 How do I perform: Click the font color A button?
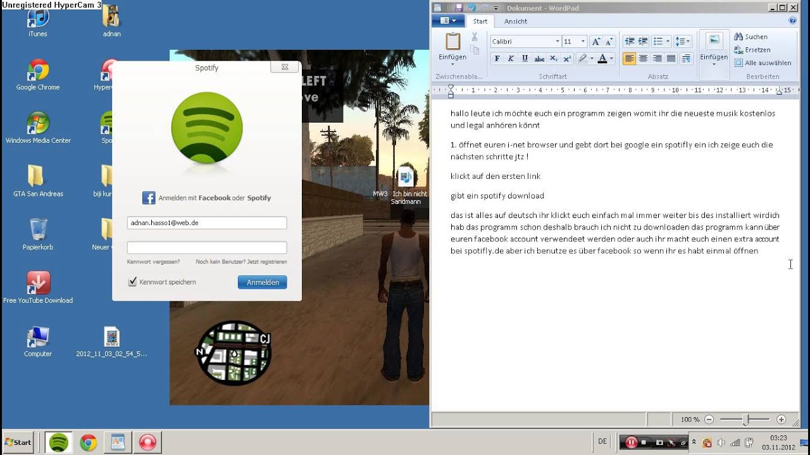(602, 59)
